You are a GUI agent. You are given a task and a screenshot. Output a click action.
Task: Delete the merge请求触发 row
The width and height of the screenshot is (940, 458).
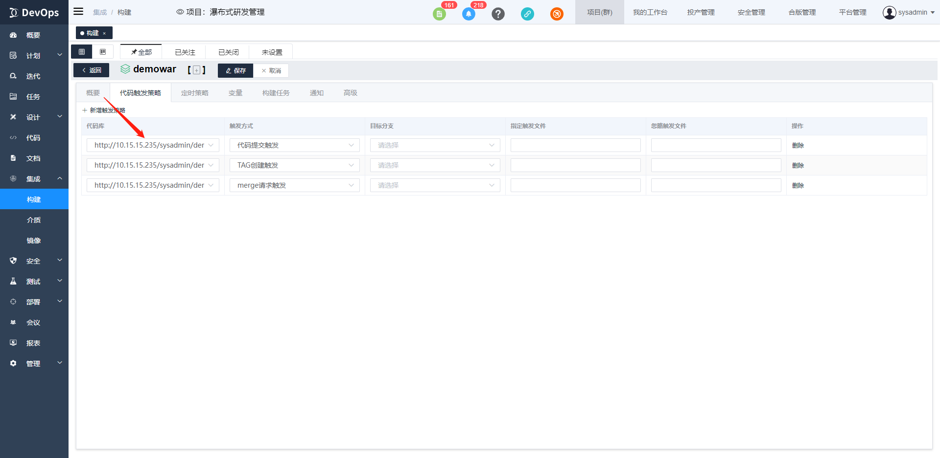point(798,185)
